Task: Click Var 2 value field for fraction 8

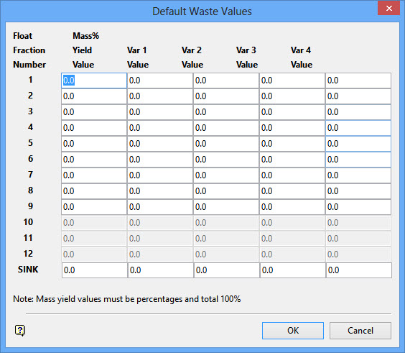Action: pyautogui.click(x=226, y=191)
